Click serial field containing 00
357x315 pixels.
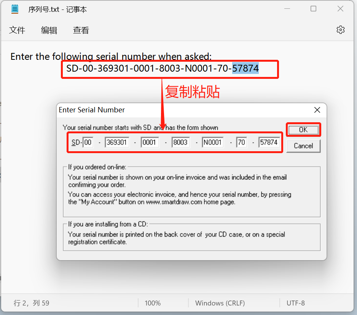point(88,142)
